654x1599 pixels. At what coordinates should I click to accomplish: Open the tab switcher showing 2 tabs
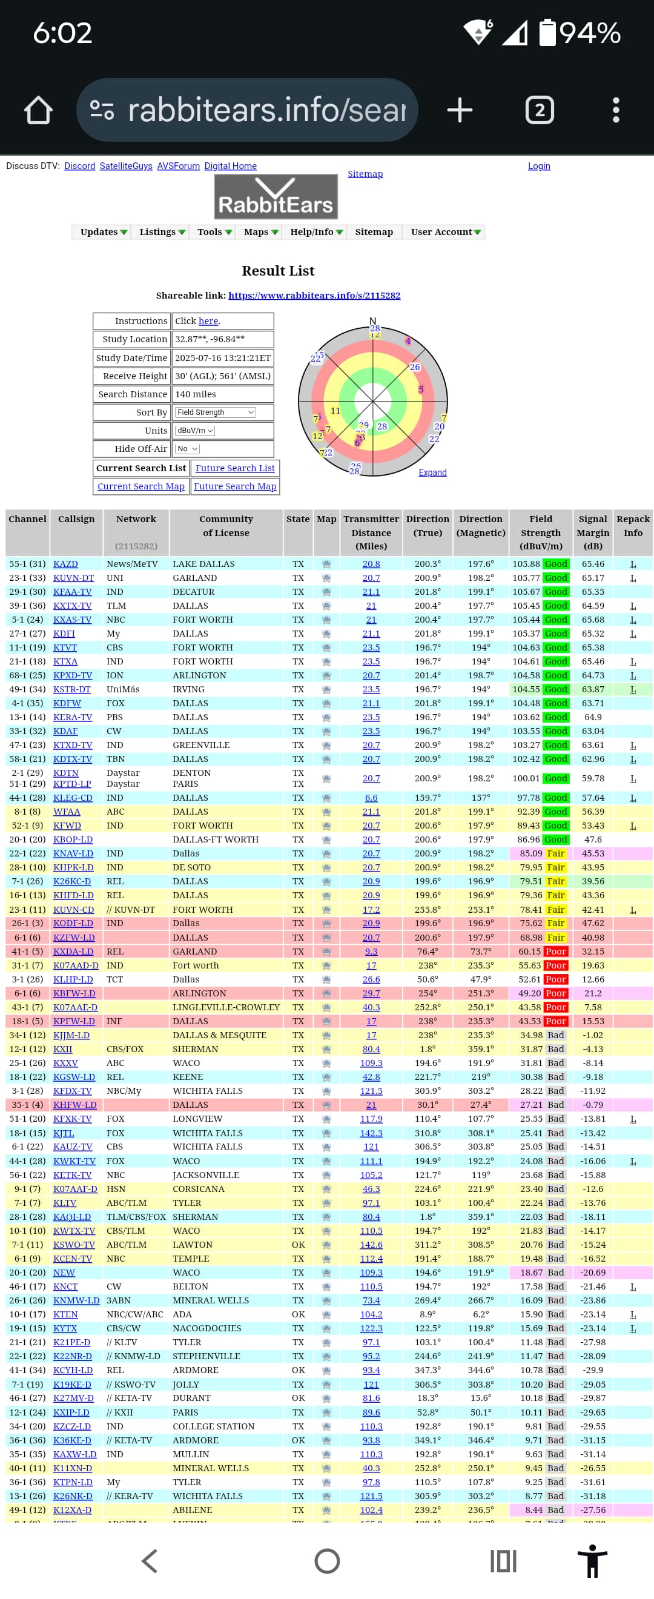(x=539, y=110)
